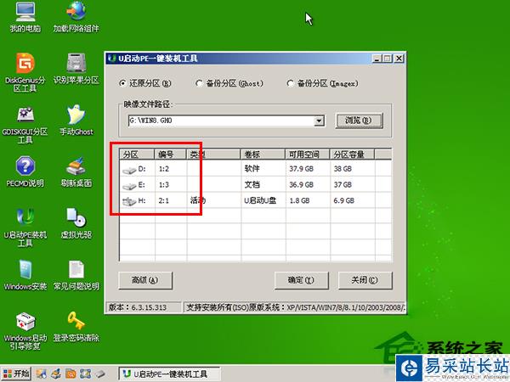The height and width of the screenshot is (382, 510).
Task: Open the Windows安装 desktop icon
Action: tap(25, 275)
